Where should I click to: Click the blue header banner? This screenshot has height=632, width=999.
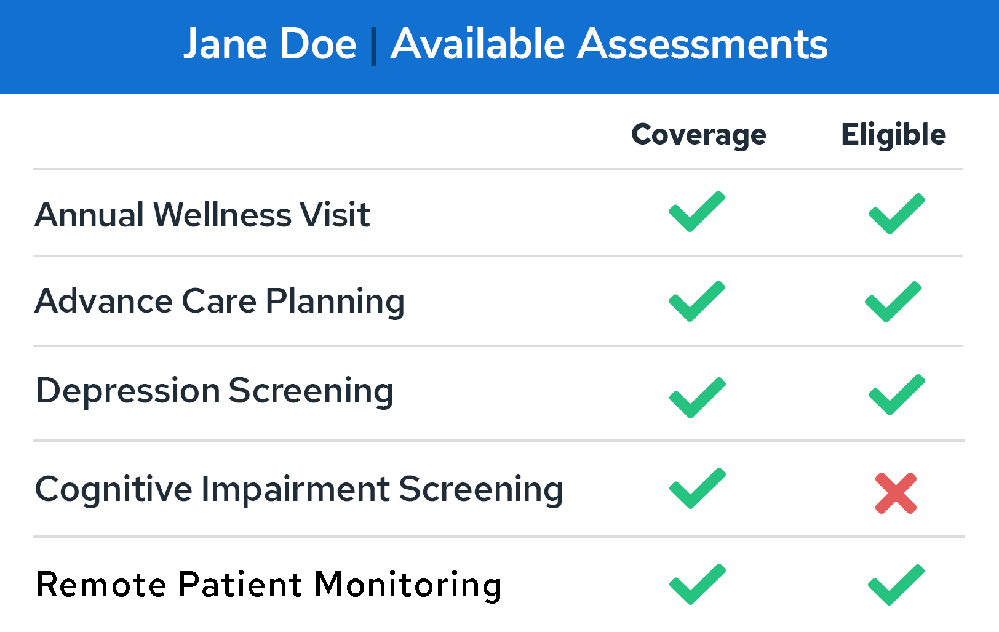coord(499,47)
